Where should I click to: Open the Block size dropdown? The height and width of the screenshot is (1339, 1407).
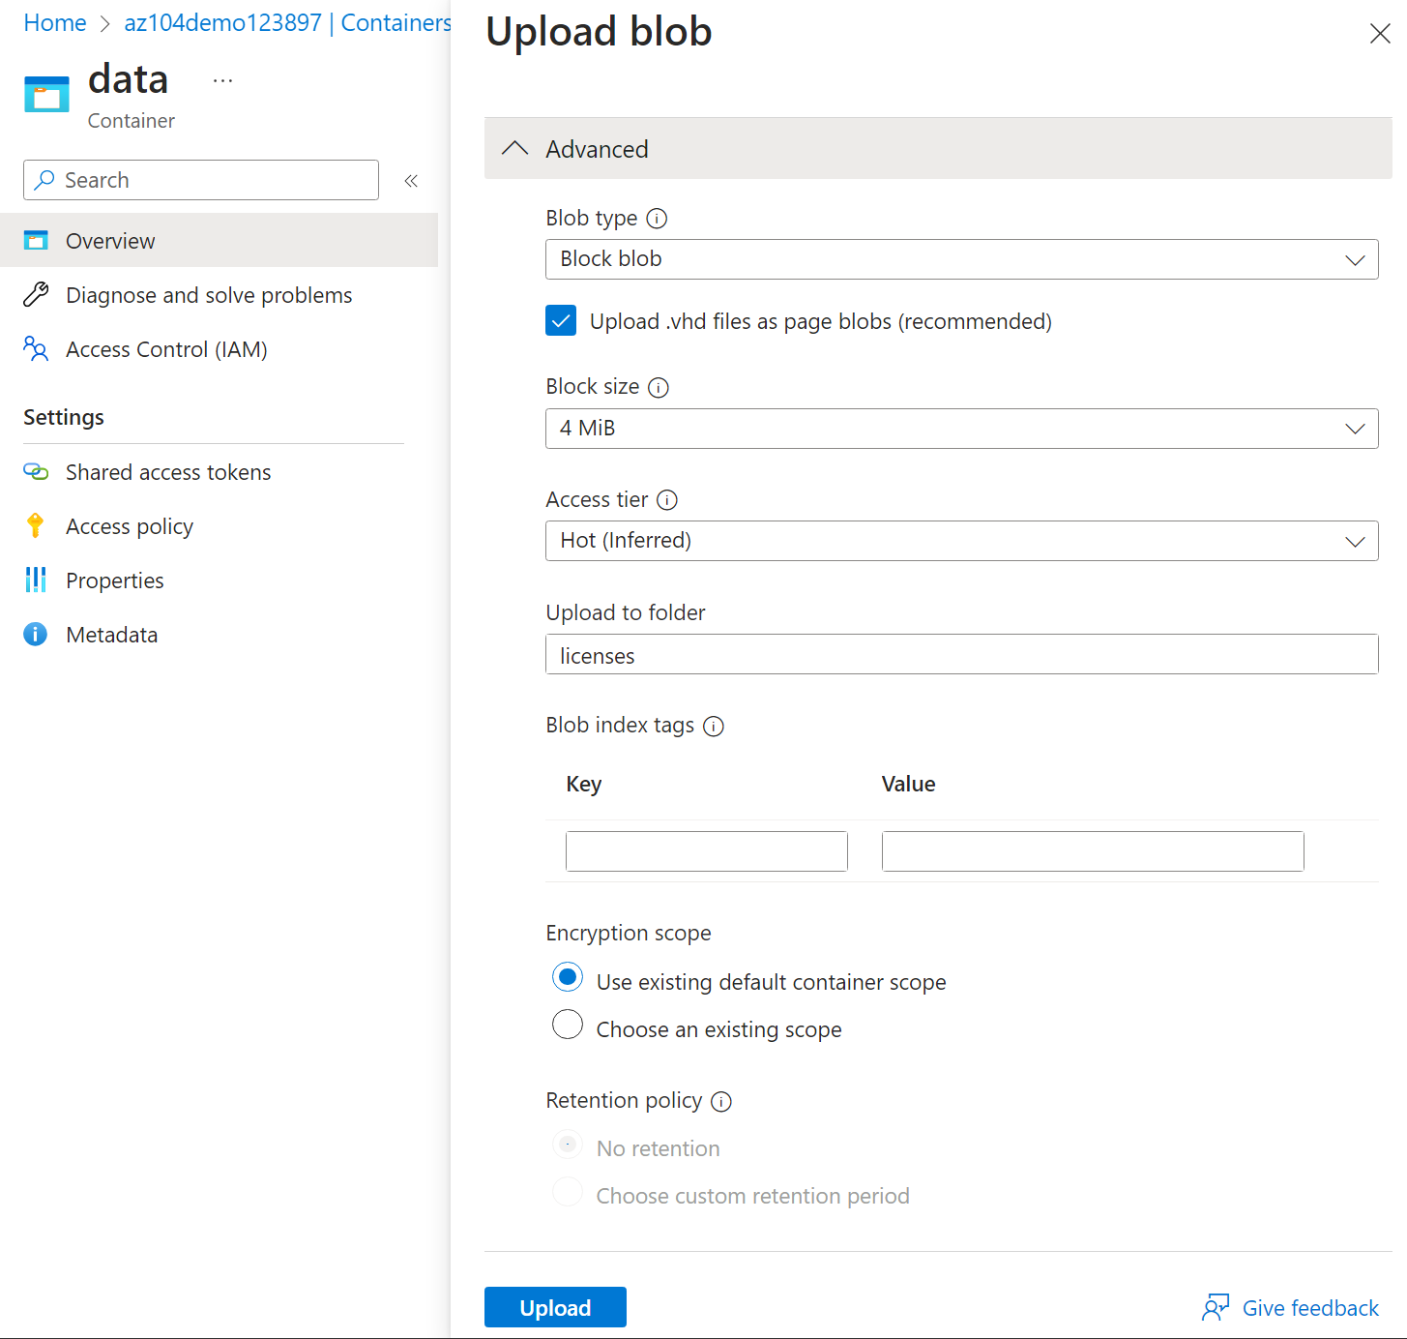click(961, 429)
